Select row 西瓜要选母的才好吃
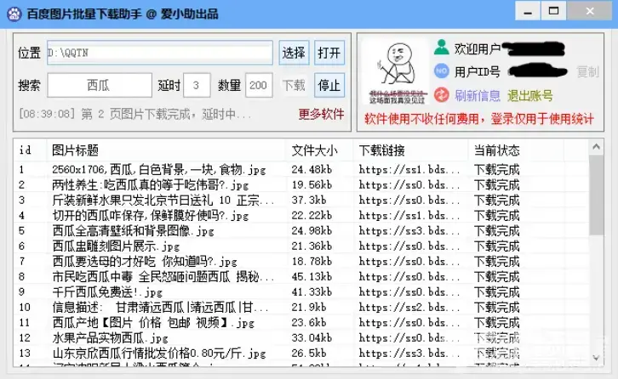Image resolution: width=618 pixels, height=379 pixels. click(301, 262)
